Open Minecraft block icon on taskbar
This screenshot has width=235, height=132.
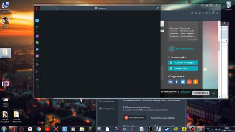pos(90,129)
